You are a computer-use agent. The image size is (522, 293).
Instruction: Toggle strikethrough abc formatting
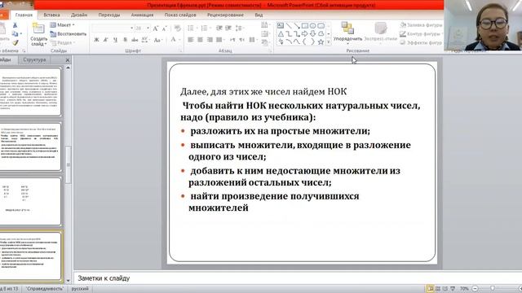tap(135, 40)
